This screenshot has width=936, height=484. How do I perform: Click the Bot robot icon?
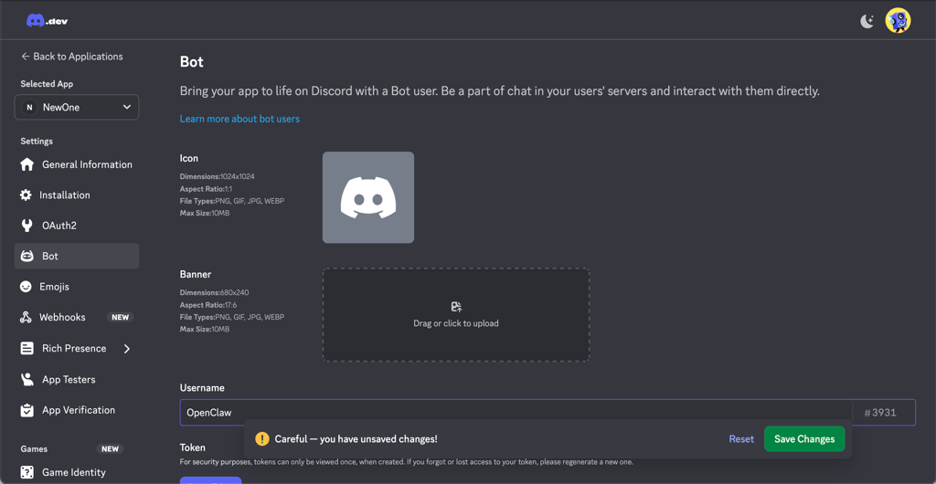27,257
